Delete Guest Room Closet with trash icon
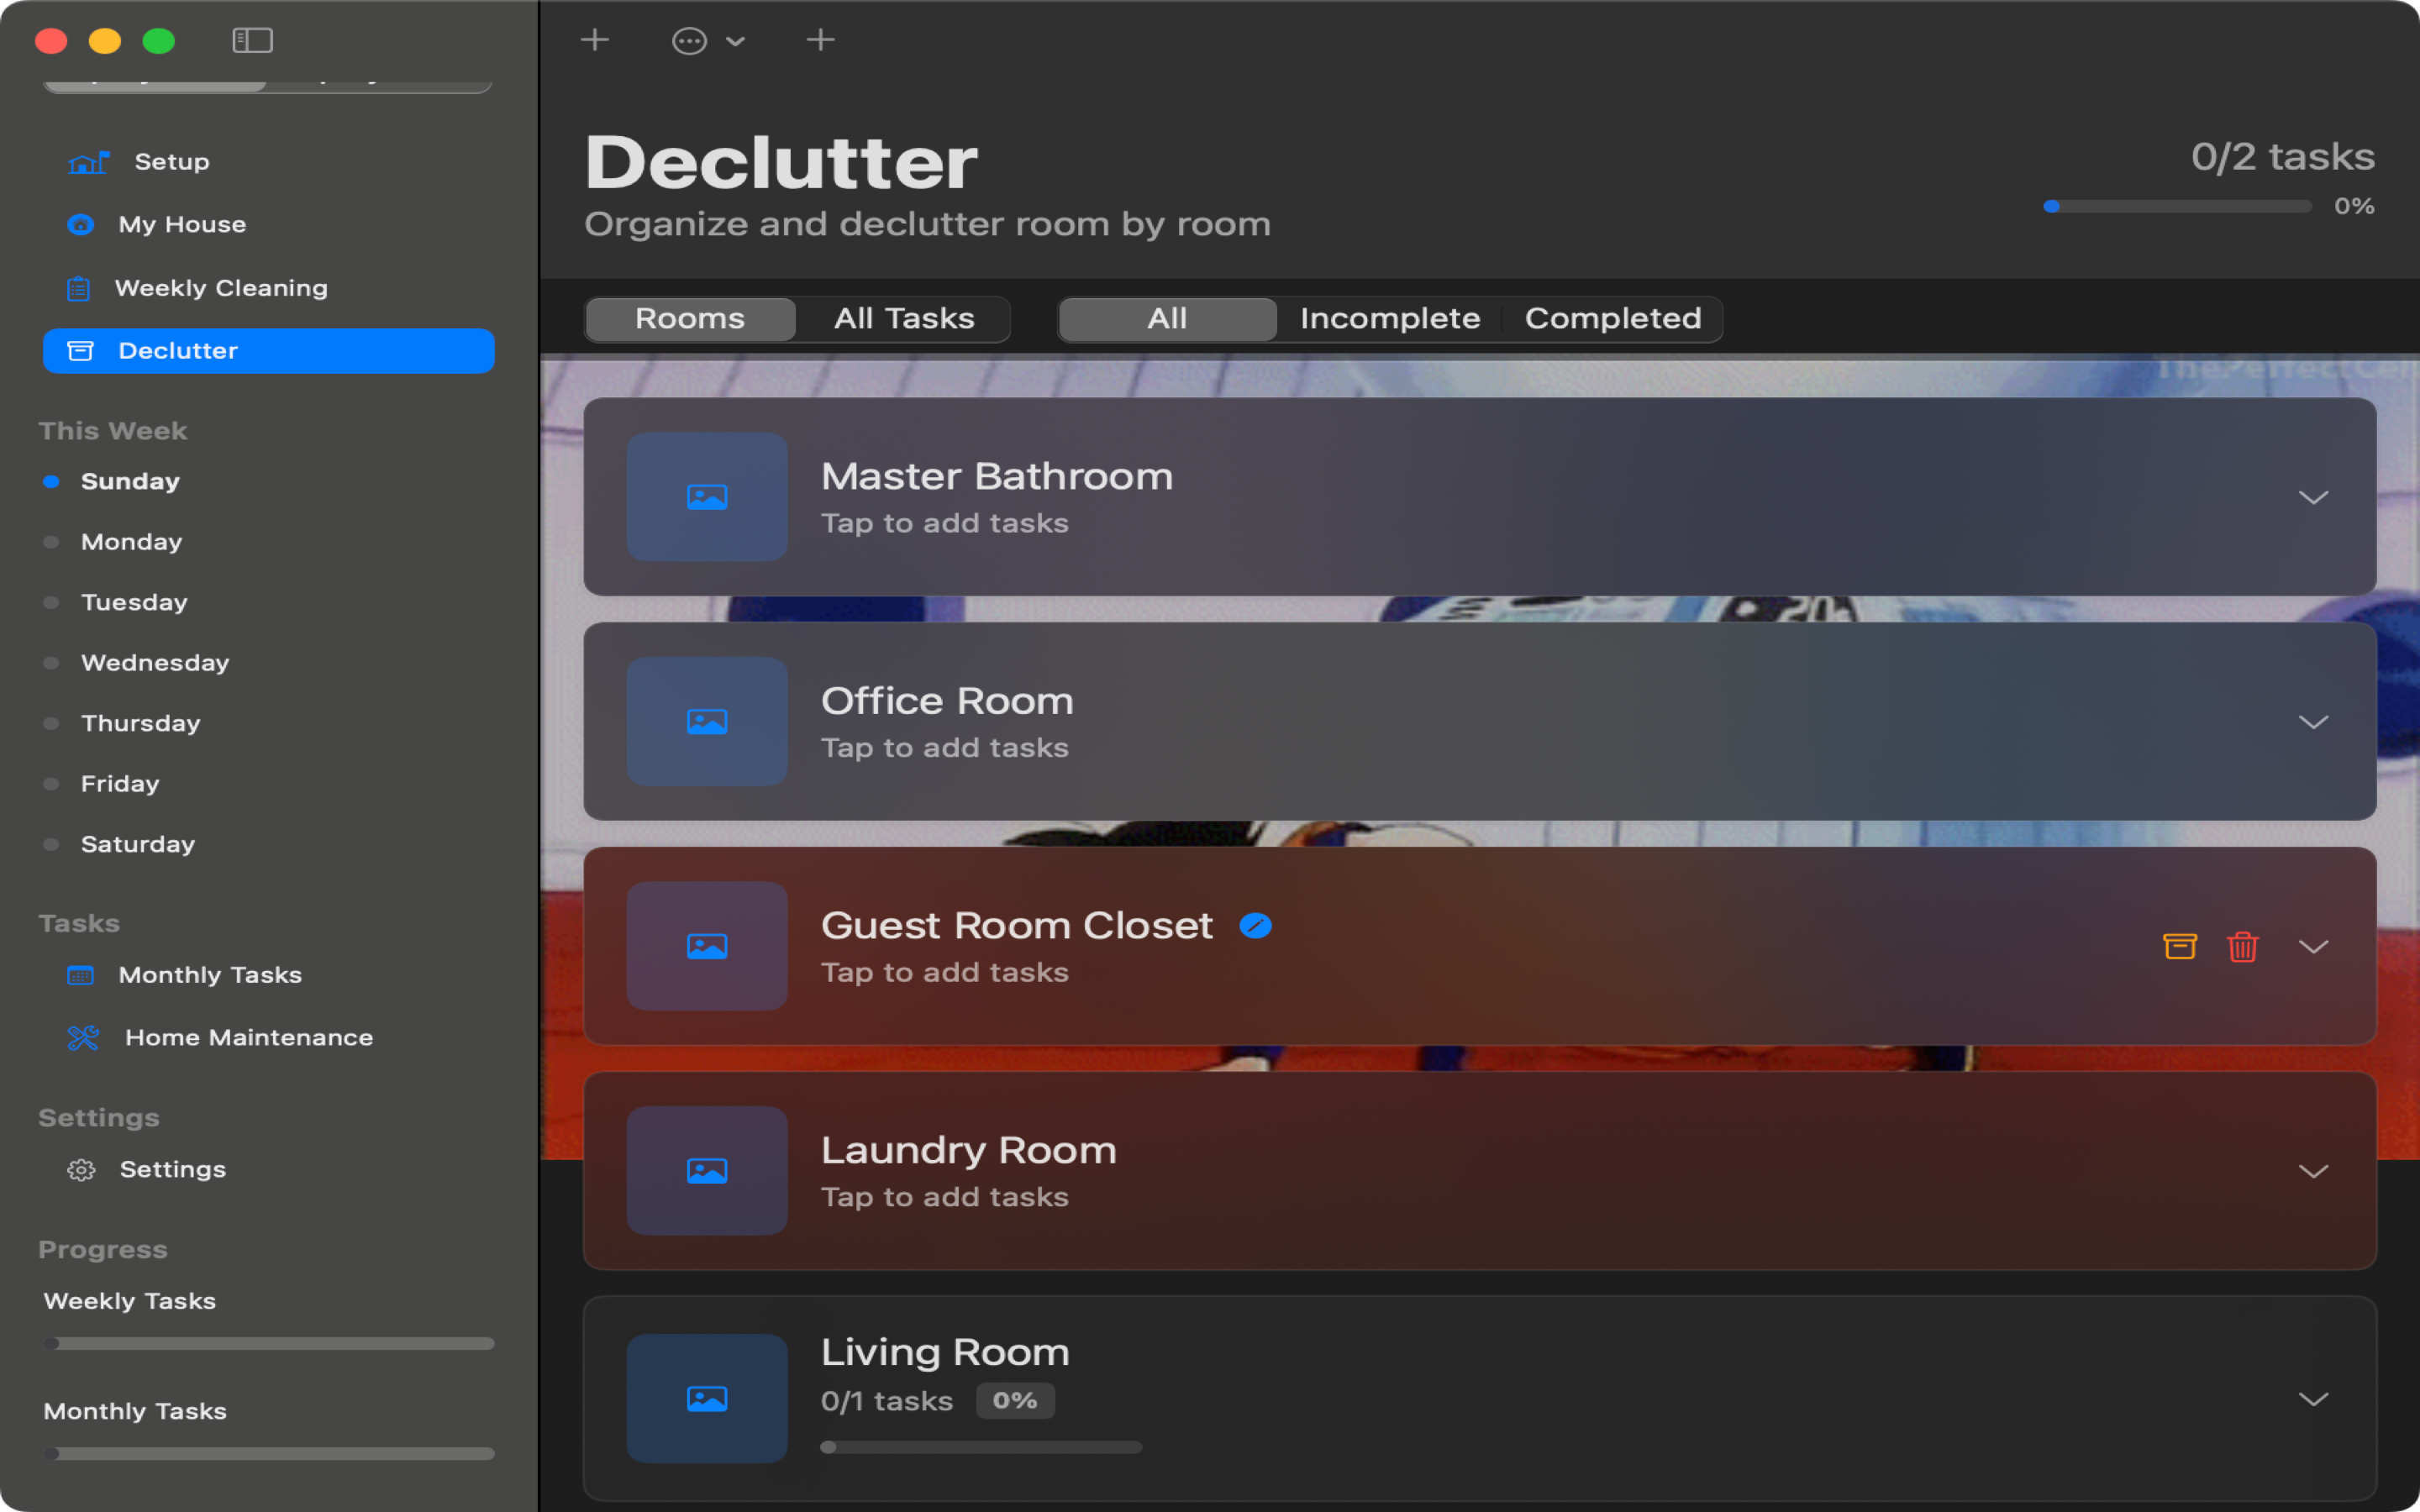 (x=2243, y=946)
